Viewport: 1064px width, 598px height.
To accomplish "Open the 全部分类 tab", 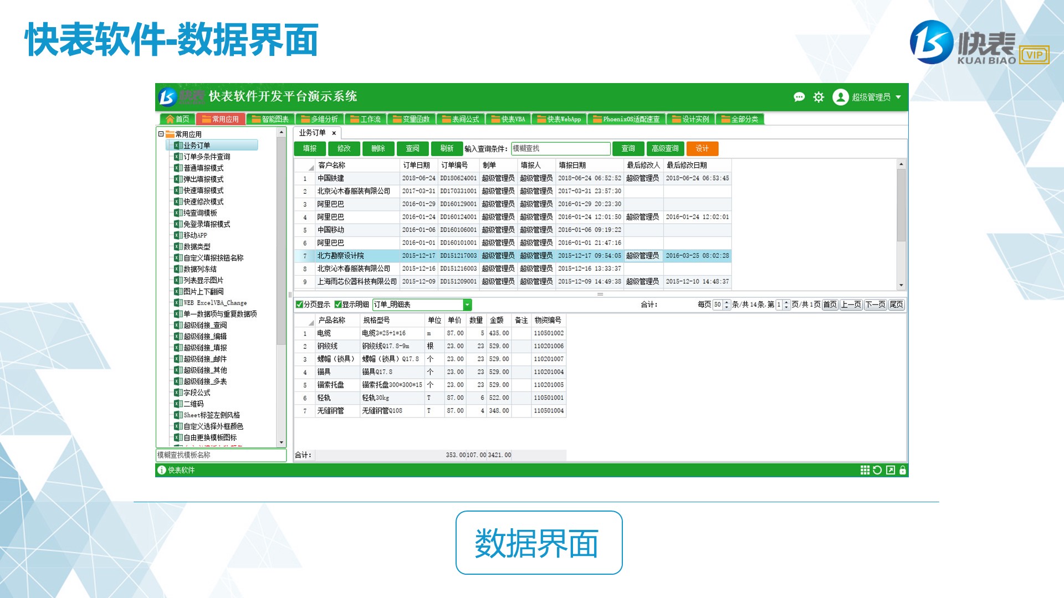I will pyautogui.click(x=740, y=119).
